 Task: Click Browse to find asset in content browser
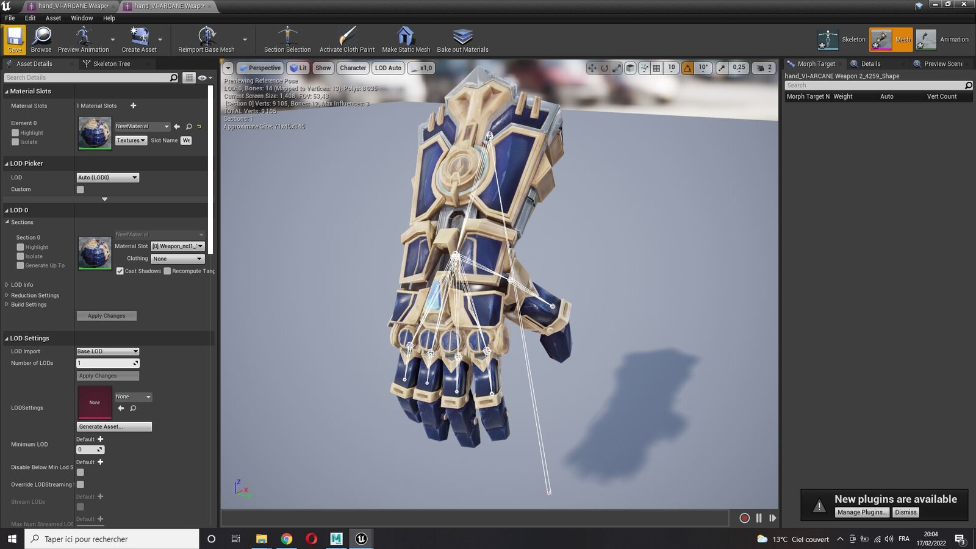tap(41, 39)
